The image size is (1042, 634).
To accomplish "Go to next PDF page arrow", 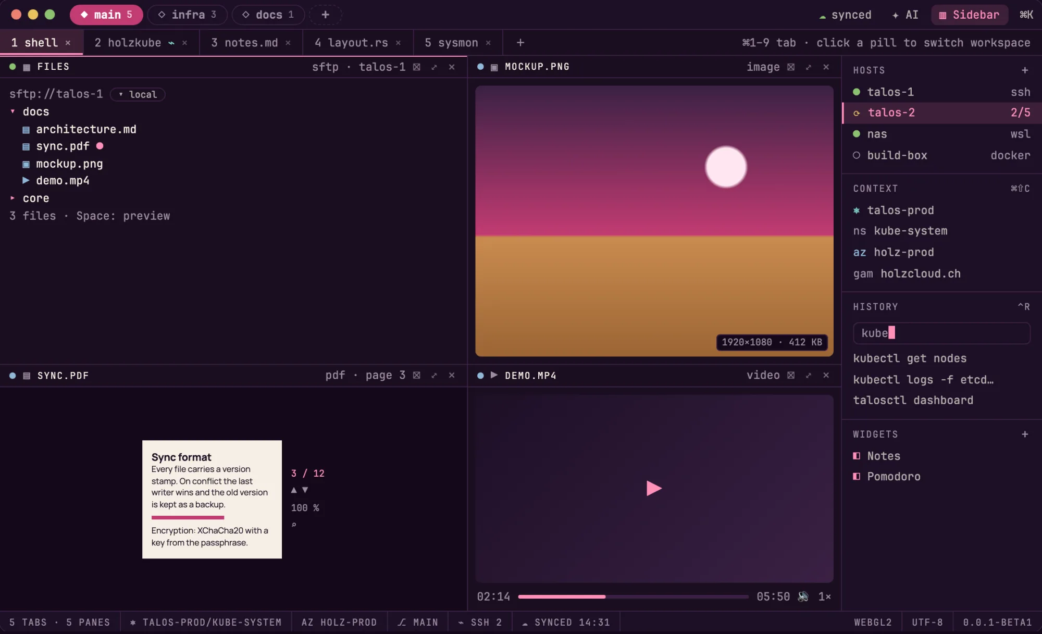I will [305, 490].
